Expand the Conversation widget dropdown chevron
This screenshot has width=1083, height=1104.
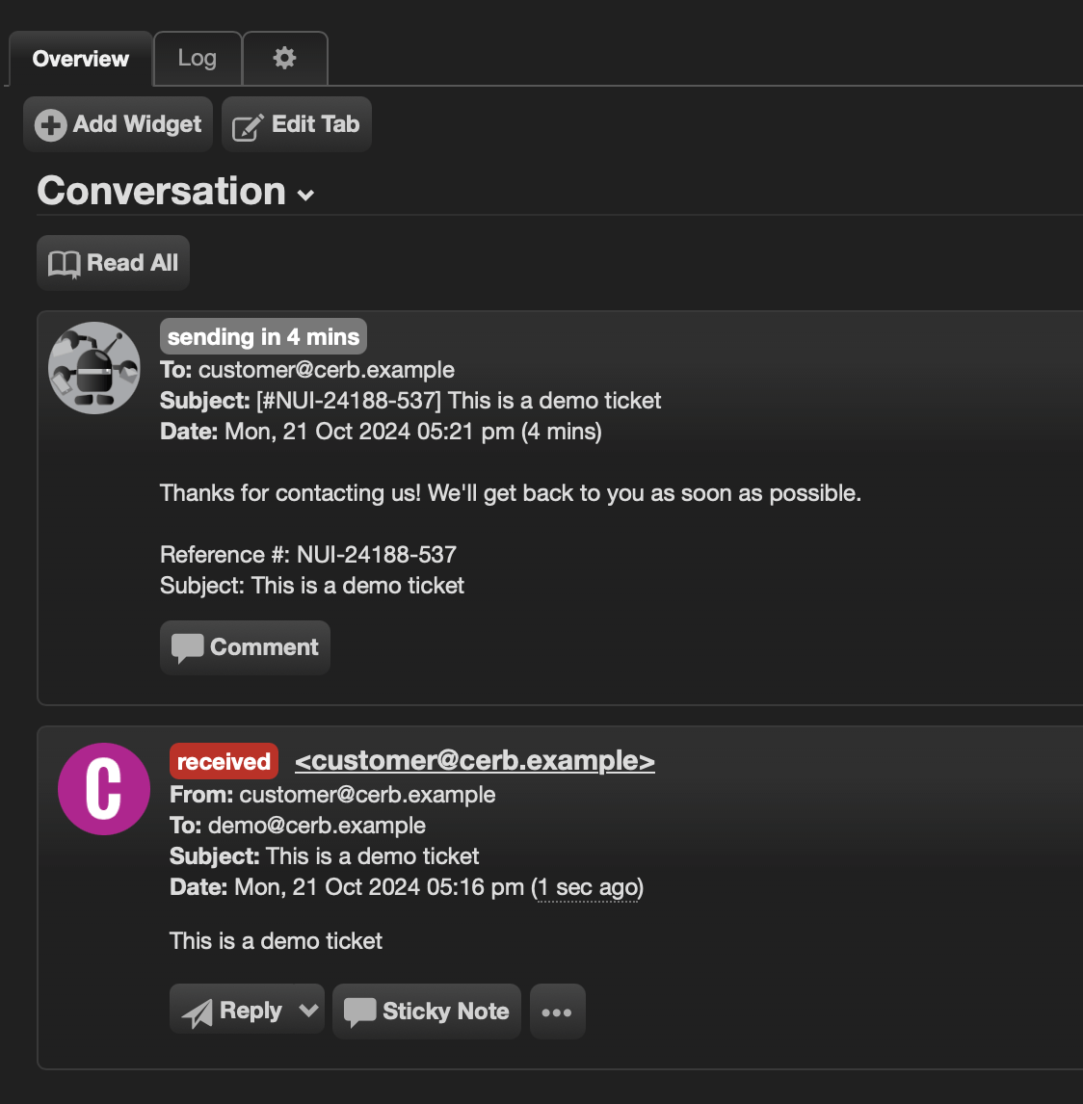tap(305, 195)
